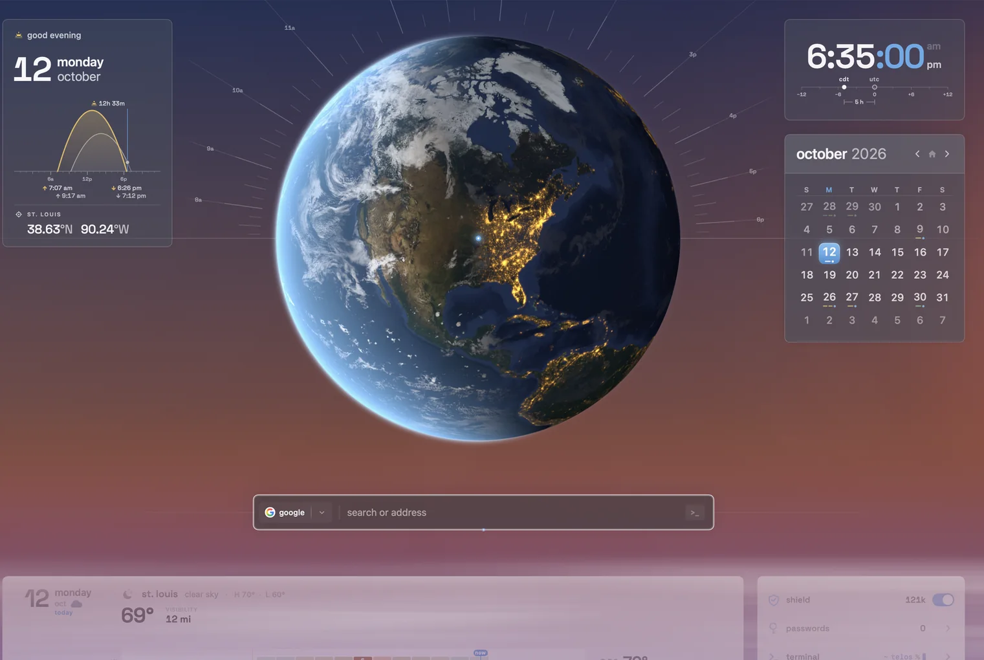Viewport: 984px width, 660px height.
Task: Toggle the shield switch off
Action: tap(943, 600)
